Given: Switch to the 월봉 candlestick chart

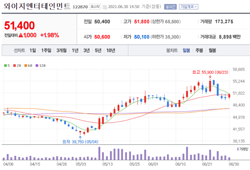Looking at the screenshot, I should click(x=212, y=51).
